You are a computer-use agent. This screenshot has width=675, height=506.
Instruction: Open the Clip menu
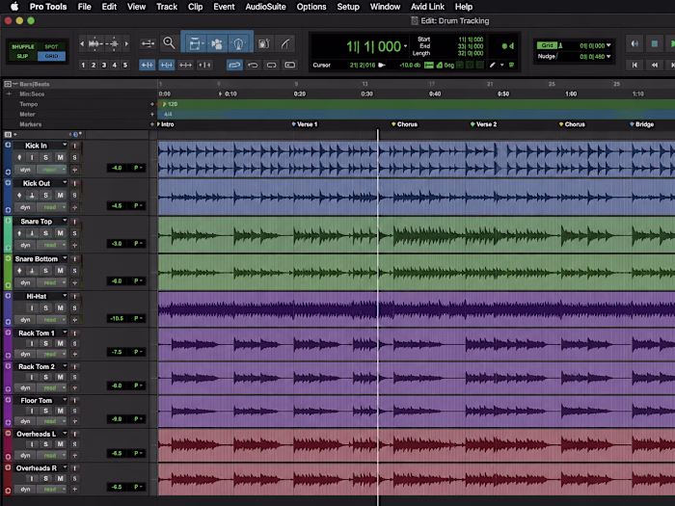point(195,7)
